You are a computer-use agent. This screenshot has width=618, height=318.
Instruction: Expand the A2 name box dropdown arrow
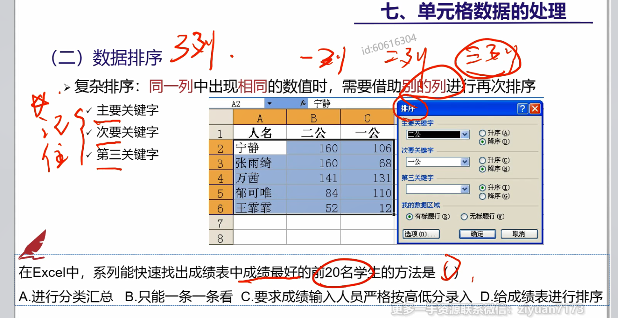270,104
